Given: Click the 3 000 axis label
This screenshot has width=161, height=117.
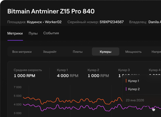Looking at the screenshot, I should (x=18, y=113).
